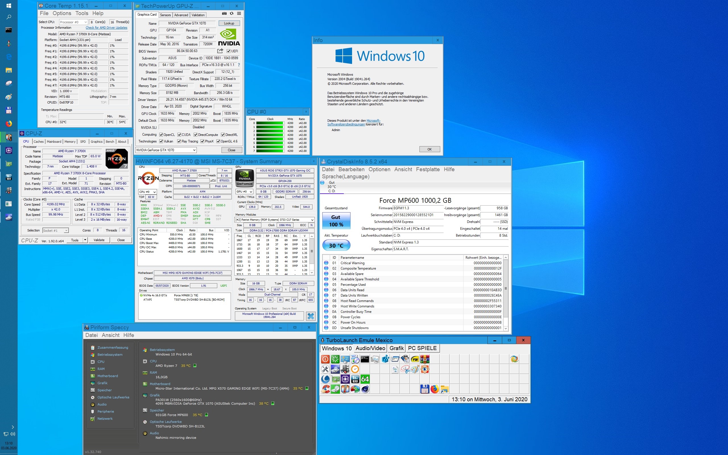Open the graphics card selector dropdown in GPU-Z

[166, 150]
